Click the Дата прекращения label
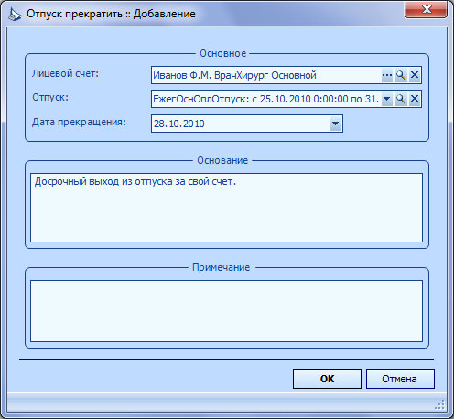This screenshot has height=419, width=454. (x=79, y=123)
